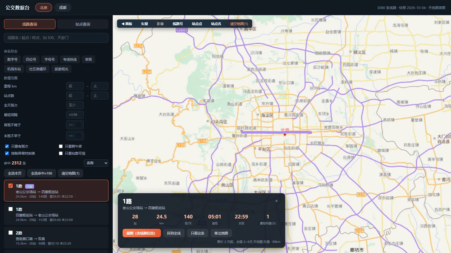Click 清空地图(1) in the map toolbar

pyautogui.click(x=239, y=24)
